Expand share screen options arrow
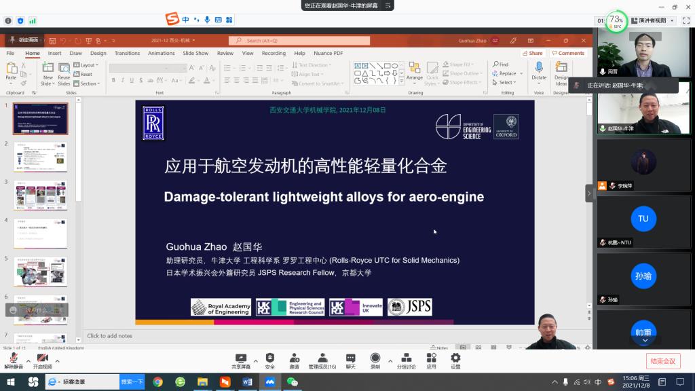695x391 pixels. [x=256, y=360]
